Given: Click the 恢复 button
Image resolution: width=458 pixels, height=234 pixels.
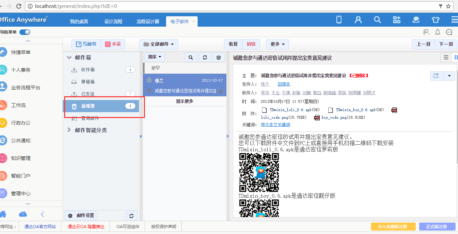Looking at the screenshot, I should tap(233, 44).
